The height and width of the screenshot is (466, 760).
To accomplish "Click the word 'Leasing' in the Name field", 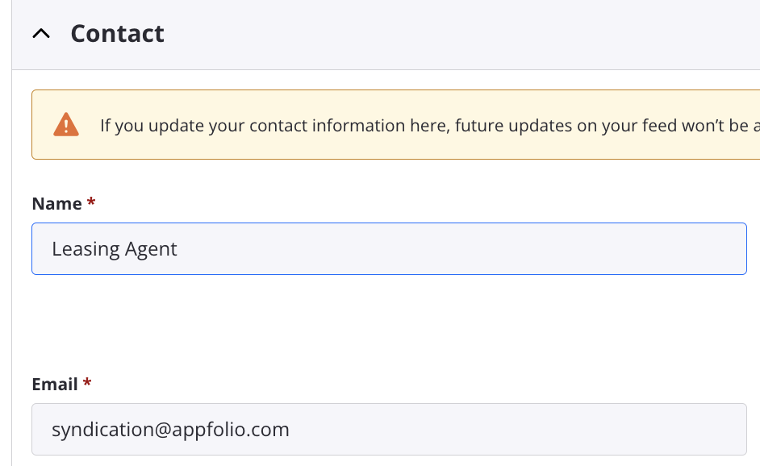I will 86,249.
